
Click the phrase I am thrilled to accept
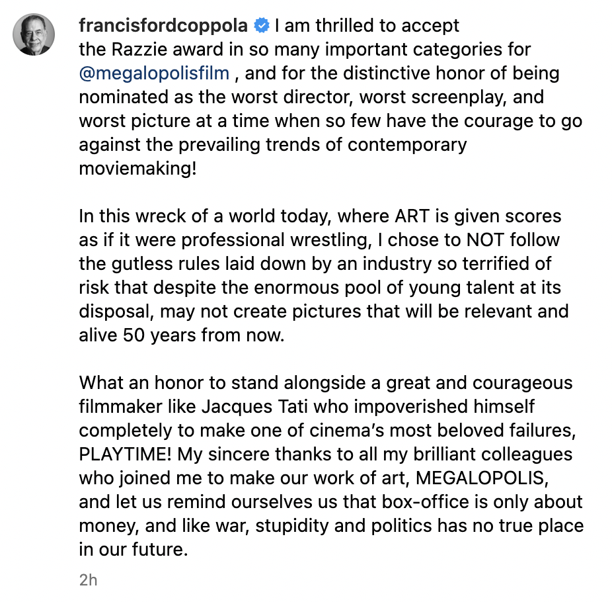(367, 26)
